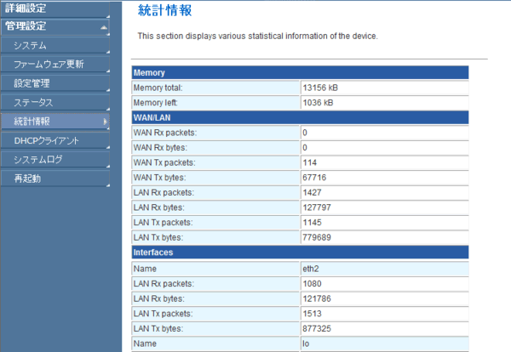Open the 詳細設定 menu section
This screenshot has width=511, height=352.
(x=55, y=9)
